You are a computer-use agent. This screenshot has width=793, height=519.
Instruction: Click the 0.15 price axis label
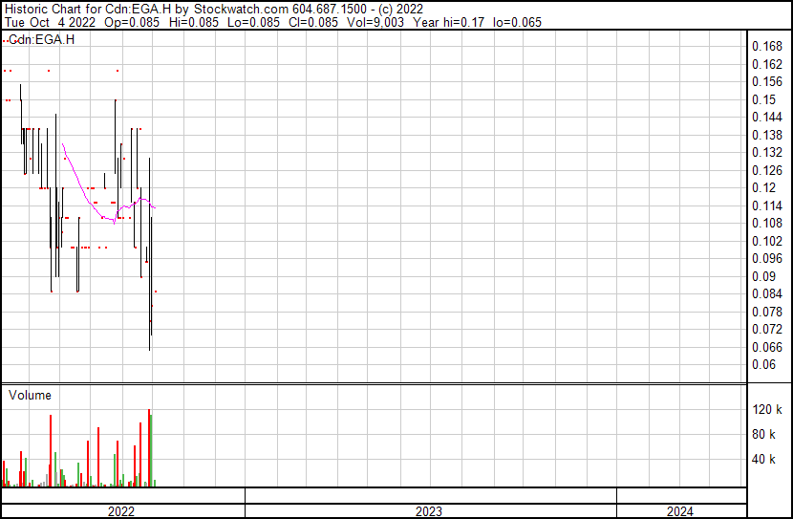[763, 99]
